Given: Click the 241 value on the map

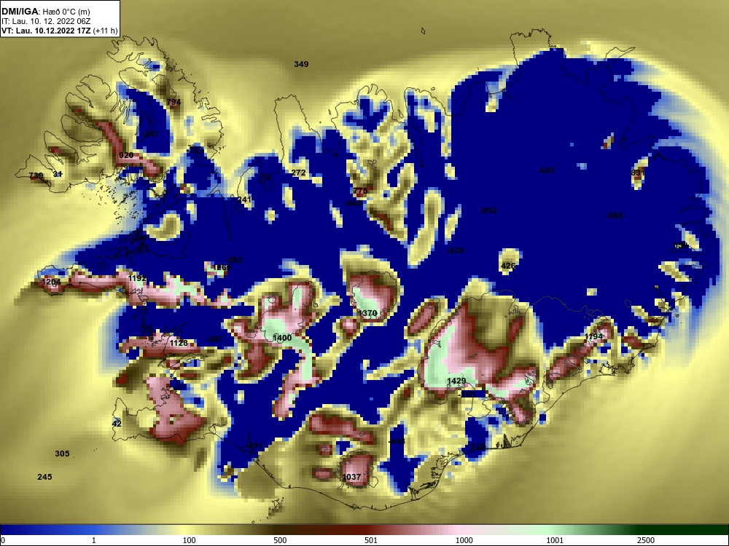Looking at the screenshot, I should pos(244,199).
